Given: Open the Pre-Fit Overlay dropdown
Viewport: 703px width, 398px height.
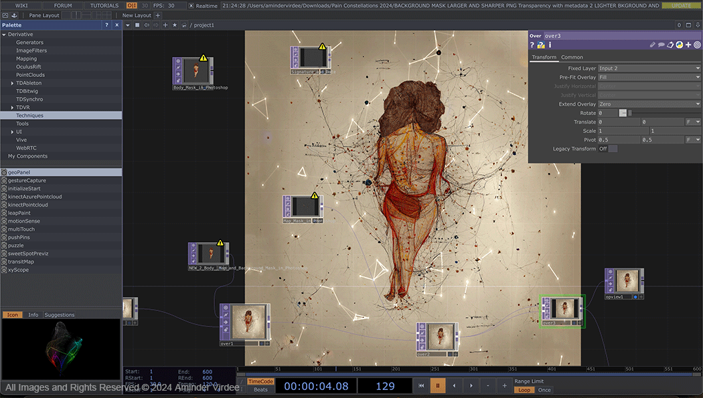Looking at the screenshot, I should pos(649,77).
